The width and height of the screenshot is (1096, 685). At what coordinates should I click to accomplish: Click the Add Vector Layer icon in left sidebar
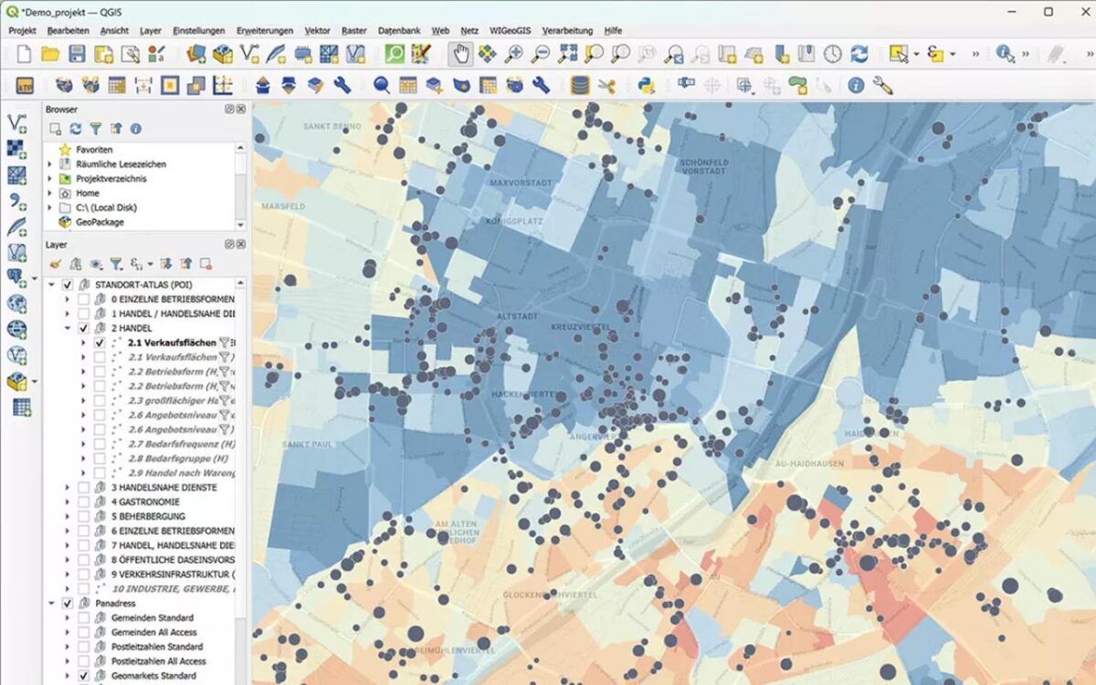(16, 122)
